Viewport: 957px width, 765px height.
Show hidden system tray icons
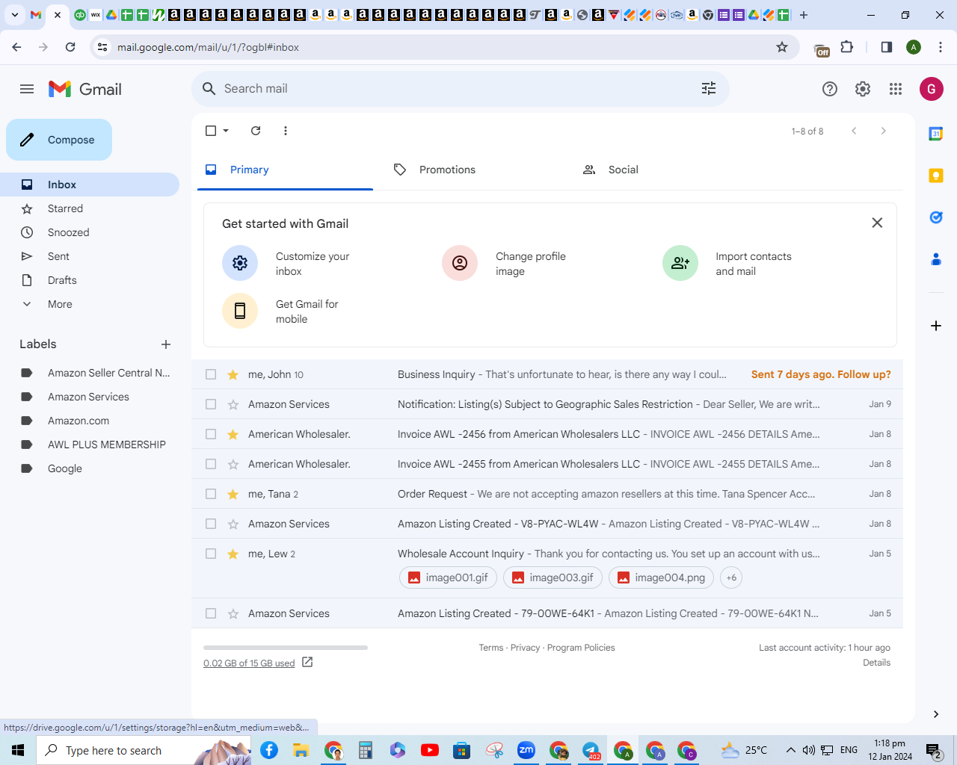[x=790, y=750]
